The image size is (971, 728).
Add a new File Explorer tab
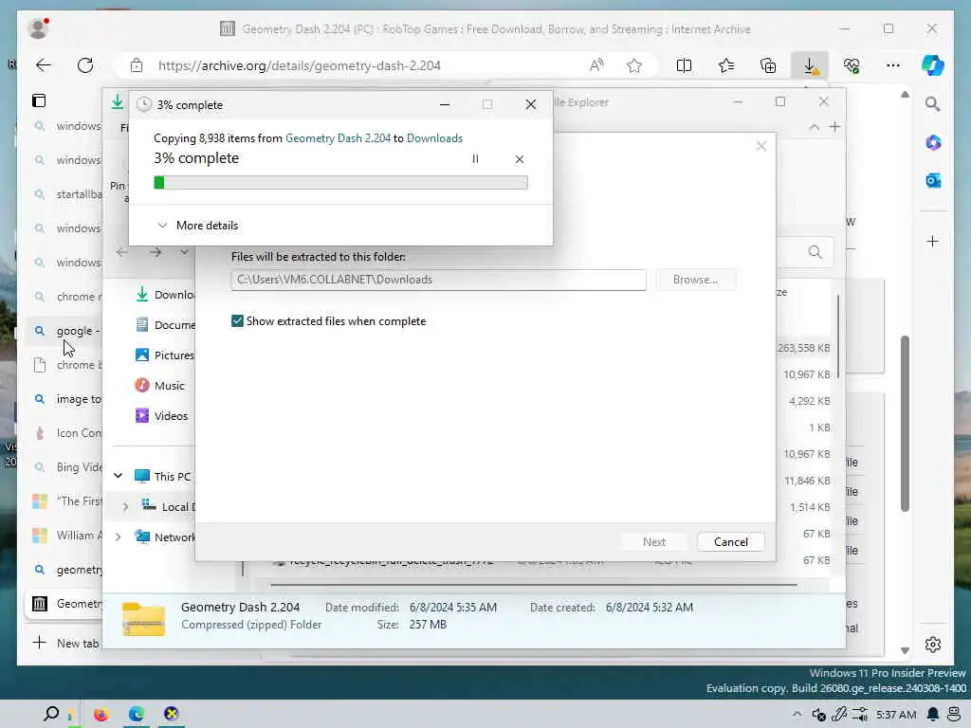[834, 127]
